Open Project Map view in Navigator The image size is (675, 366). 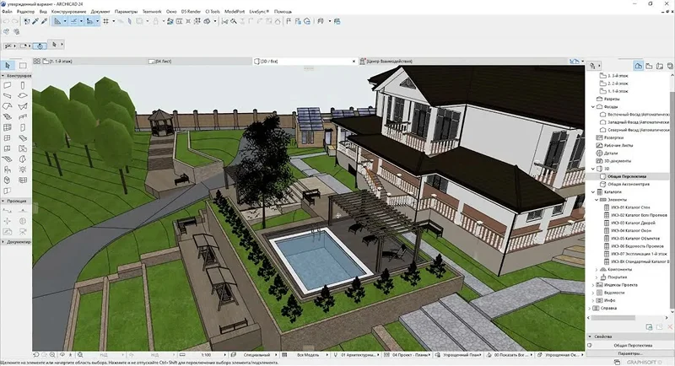(640, 65)
